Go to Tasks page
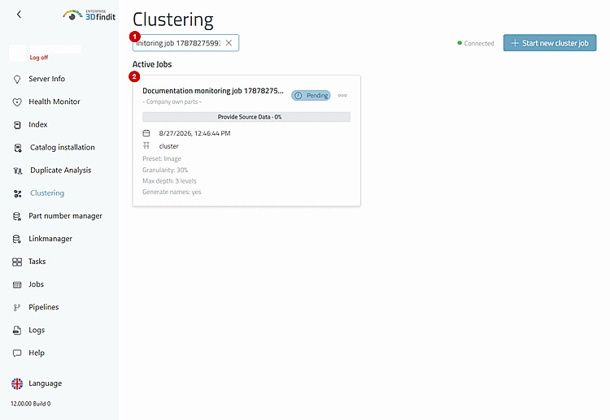Image resolution: width=610 pixels, height=420 pixels. click(x=37, y=262)
